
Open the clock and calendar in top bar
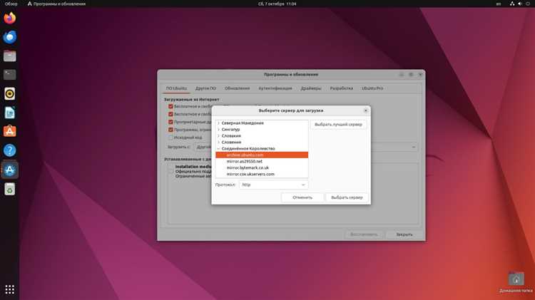coord(277,4)
